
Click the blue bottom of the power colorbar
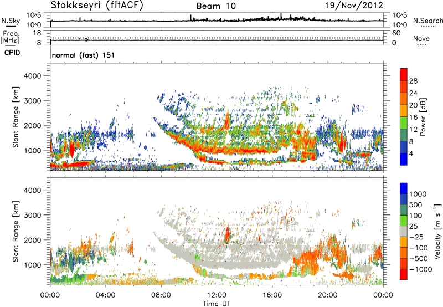[404, 159]
